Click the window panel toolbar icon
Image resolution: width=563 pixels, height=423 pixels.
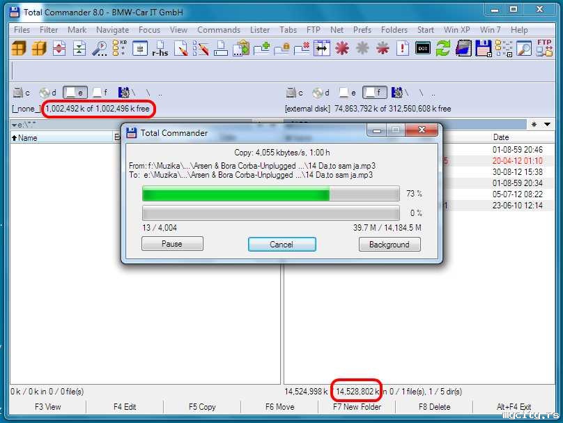pos(139,48)
